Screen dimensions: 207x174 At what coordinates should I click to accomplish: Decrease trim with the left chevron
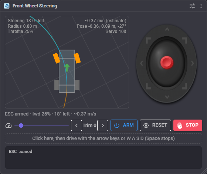pyautogui.click(x=77, y=126)
